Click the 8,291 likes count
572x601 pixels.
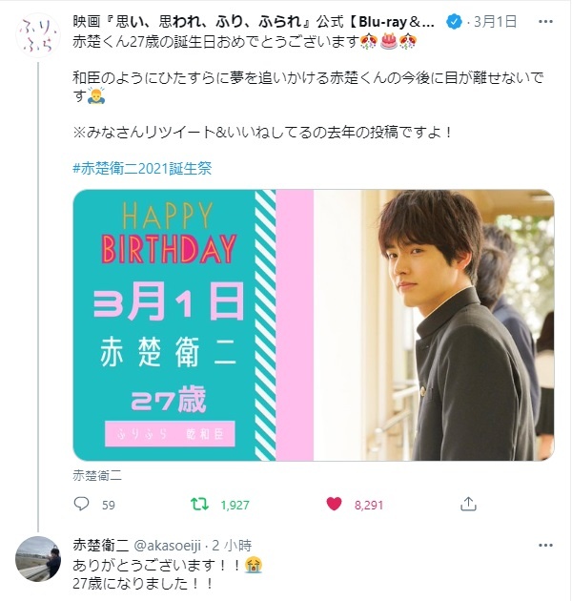point(369,505)
